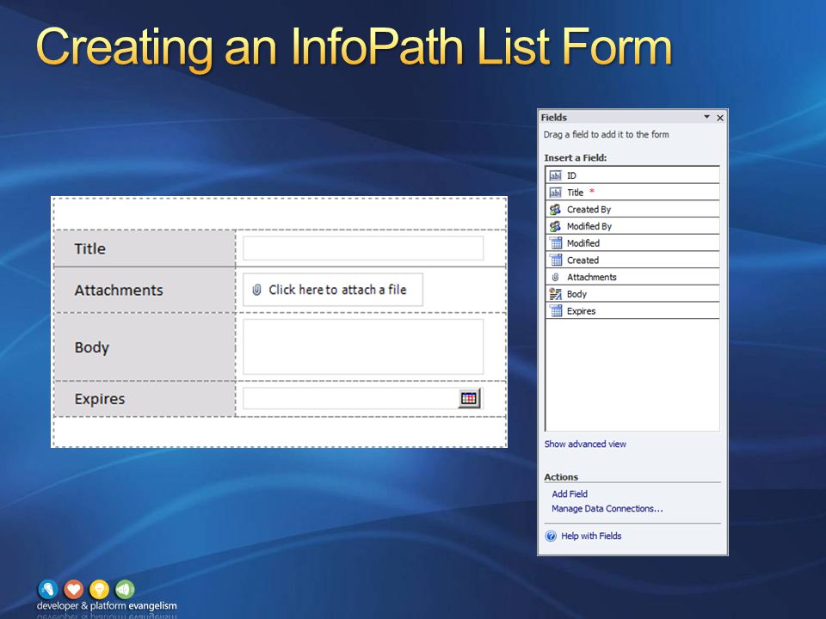
Task: Click the Modified By person icon
Action: click(555, 226)
